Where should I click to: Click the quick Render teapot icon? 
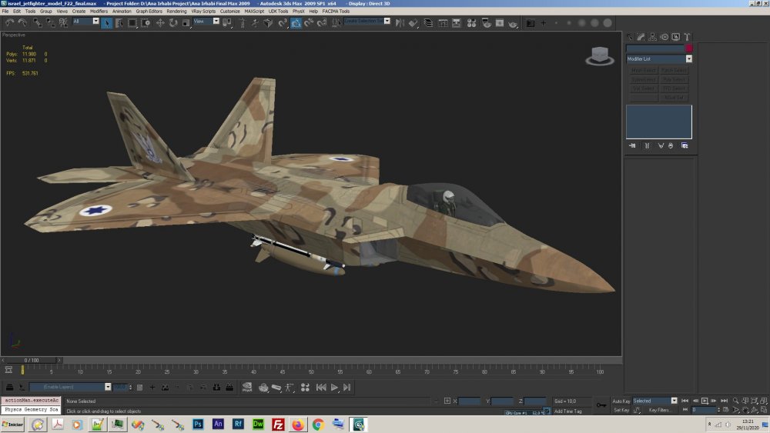513,22
